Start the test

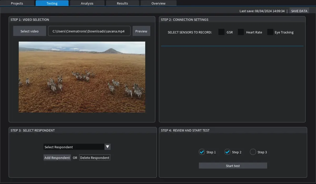tap(233, 166)
